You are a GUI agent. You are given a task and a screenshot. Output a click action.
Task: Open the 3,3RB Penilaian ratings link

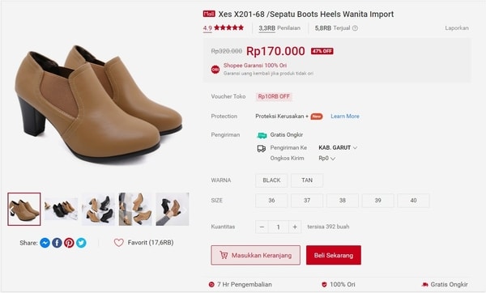279,28
